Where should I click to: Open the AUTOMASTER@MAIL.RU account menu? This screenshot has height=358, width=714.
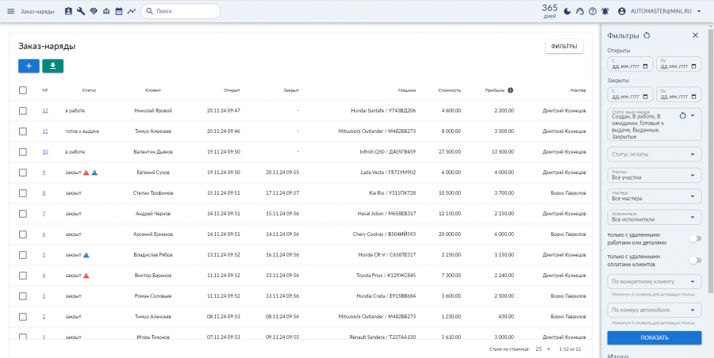tap(660, 12)
